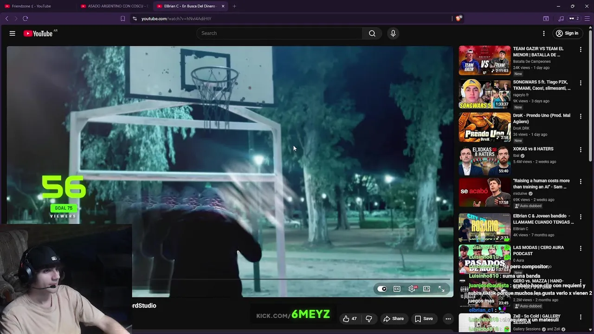Image resolution: width=594 pixels, height=334 pixels.
Task: Go forward in the browser
Action: (16, 19)
